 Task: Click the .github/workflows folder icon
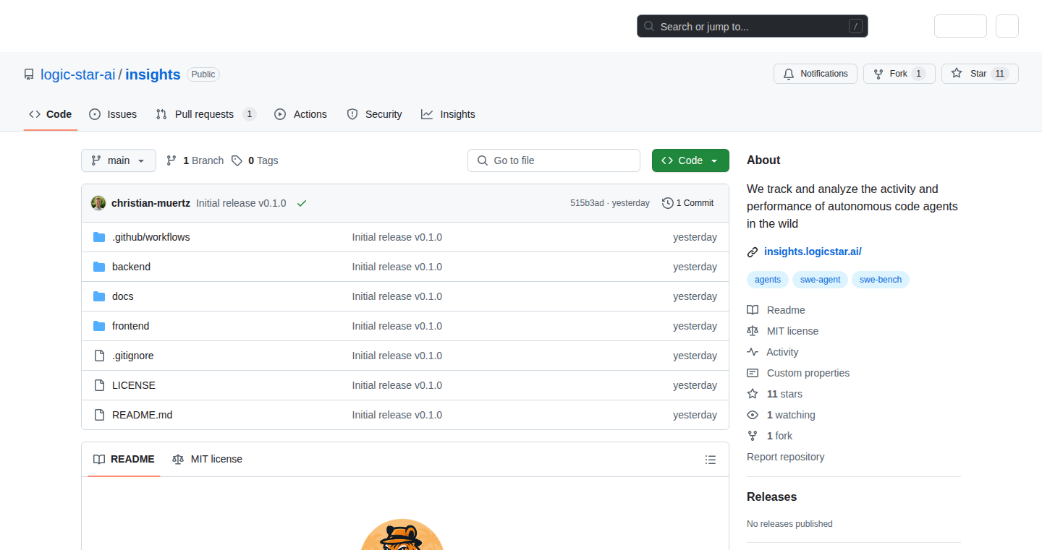tap(99, 237)
